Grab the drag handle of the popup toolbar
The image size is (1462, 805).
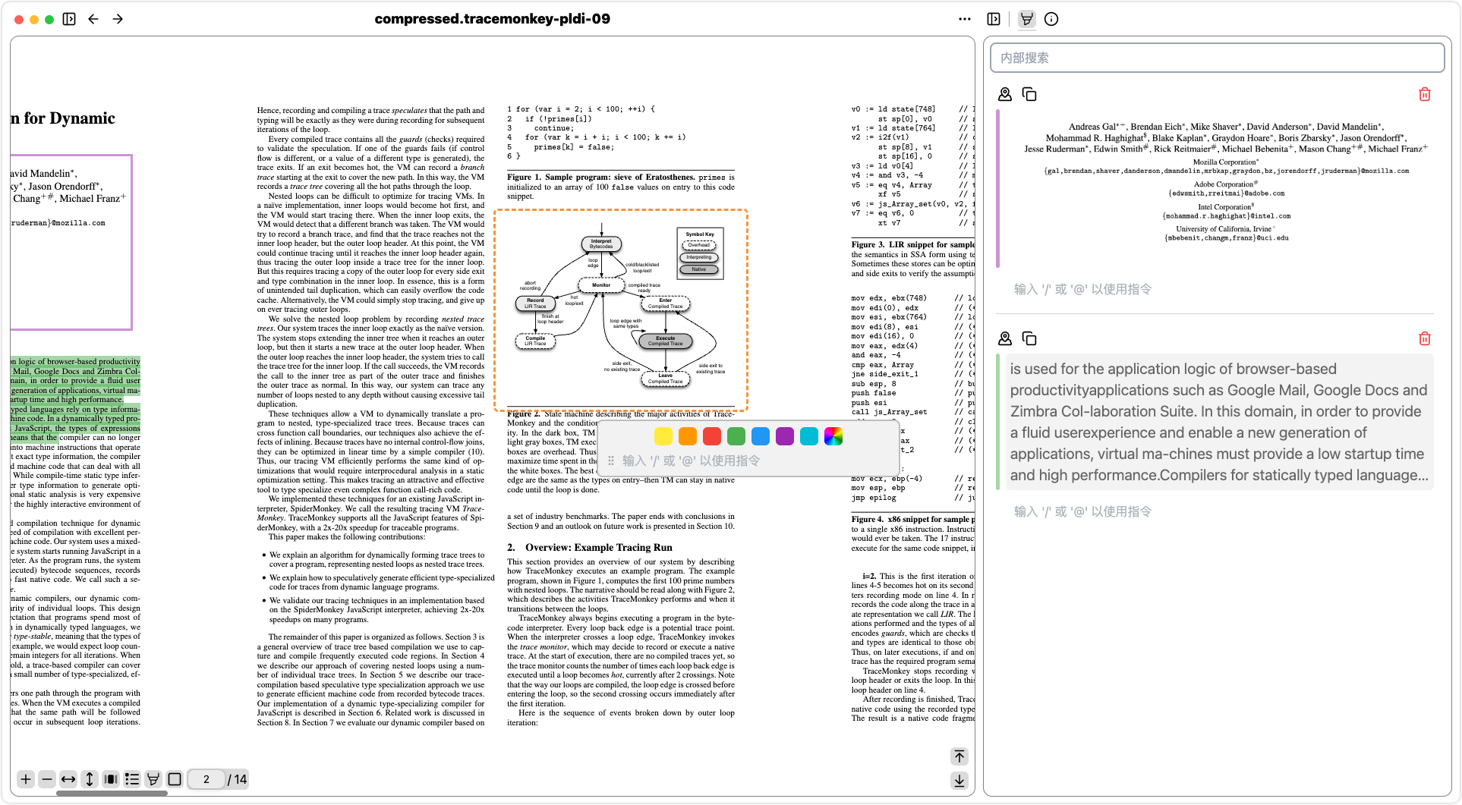[x=611, y=461]
